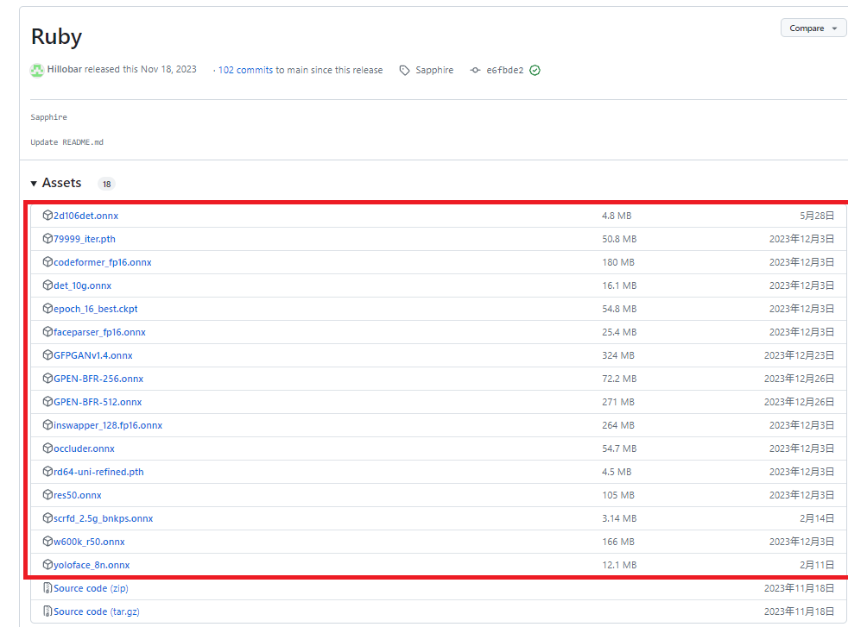Click the 2月11日 date

(817, 565)
